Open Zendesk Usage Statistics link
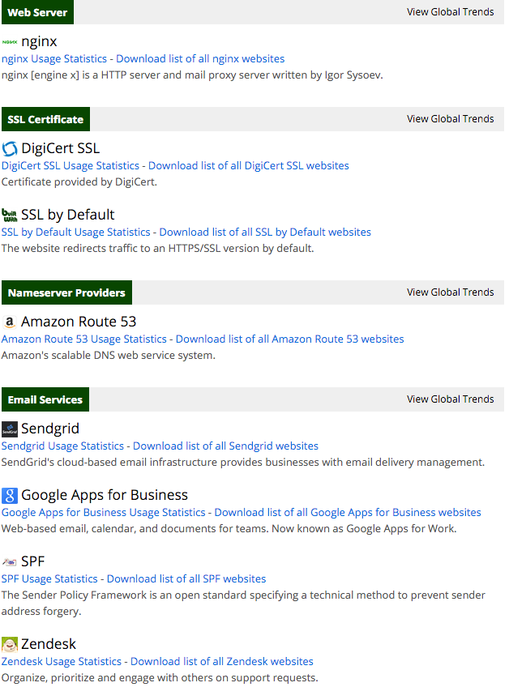 pos(62,662)
